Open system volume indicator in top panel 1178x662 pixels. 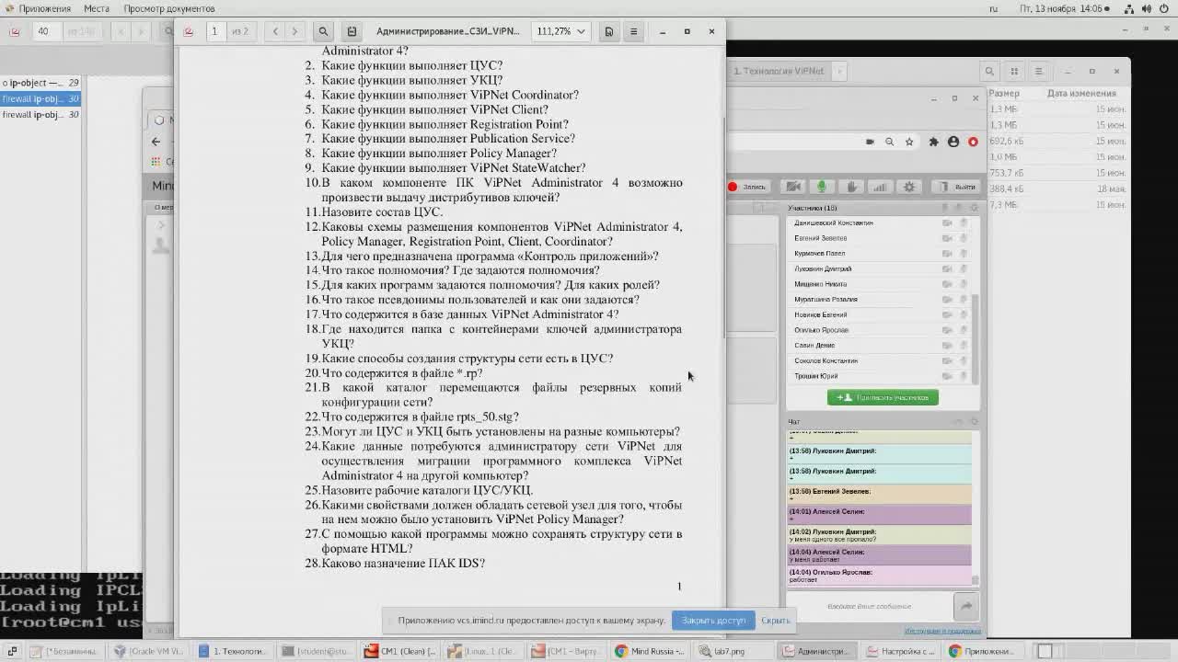click(x=1146, y=8)
